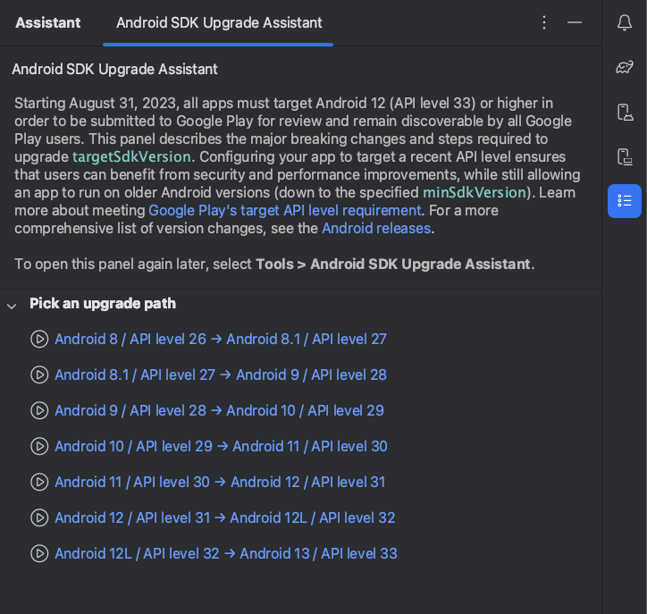The width and height of the screenshot is (647, 614).
Task: Open the minSdkVersion link
Action: coord(474,192)
